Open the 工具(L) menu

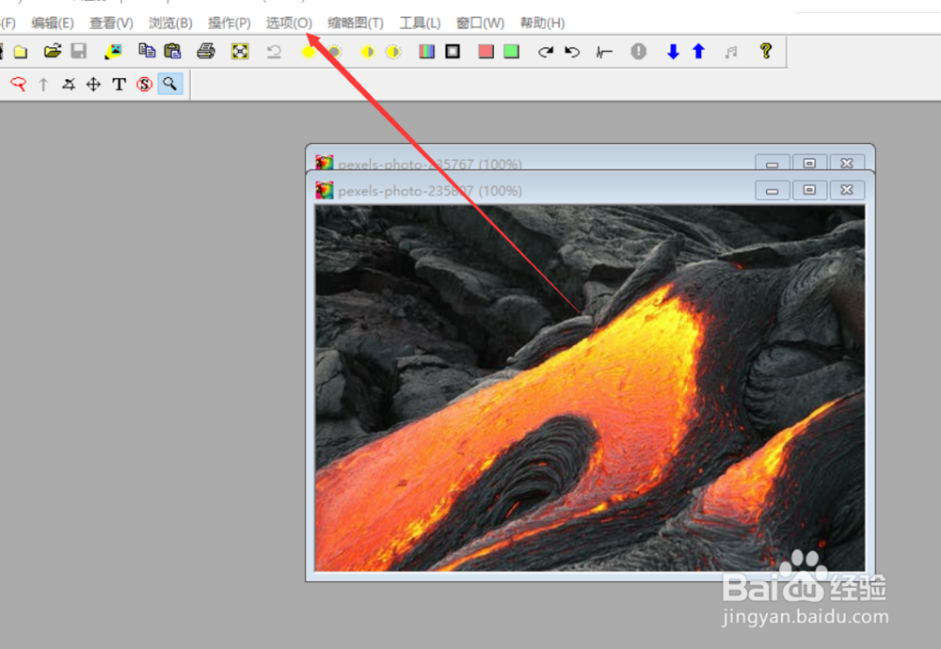420,23
